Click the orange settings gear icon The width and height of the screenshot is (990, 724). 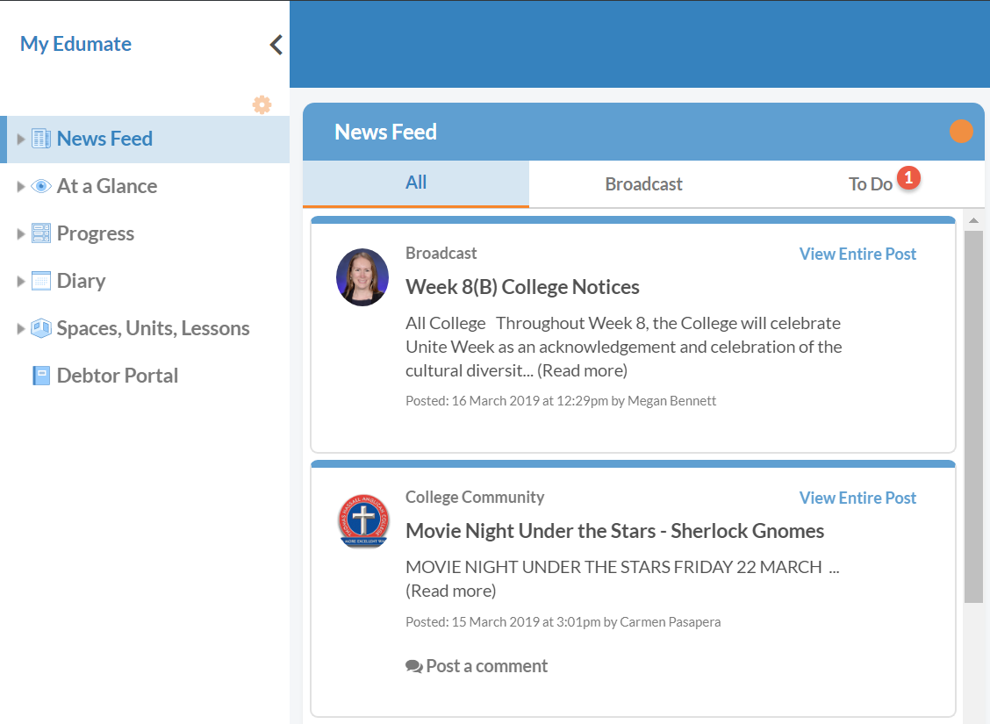click(x=262, y=104)
